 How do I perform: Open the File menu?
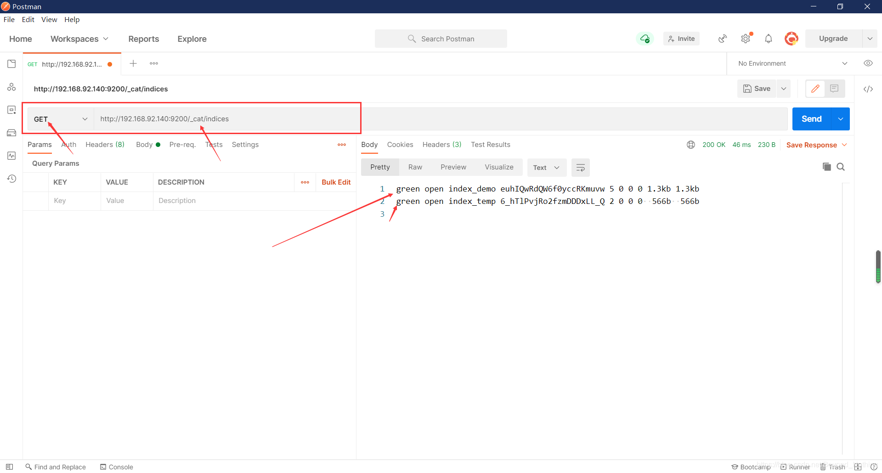(x=9, y=19)
